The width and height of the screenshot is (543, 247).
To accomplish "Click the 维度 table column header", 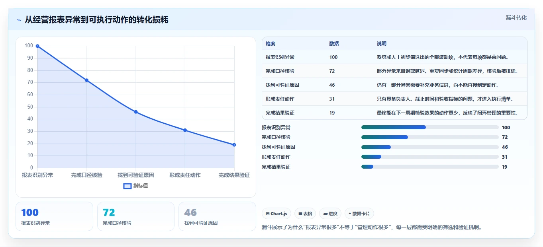I will tap(271, 44).
